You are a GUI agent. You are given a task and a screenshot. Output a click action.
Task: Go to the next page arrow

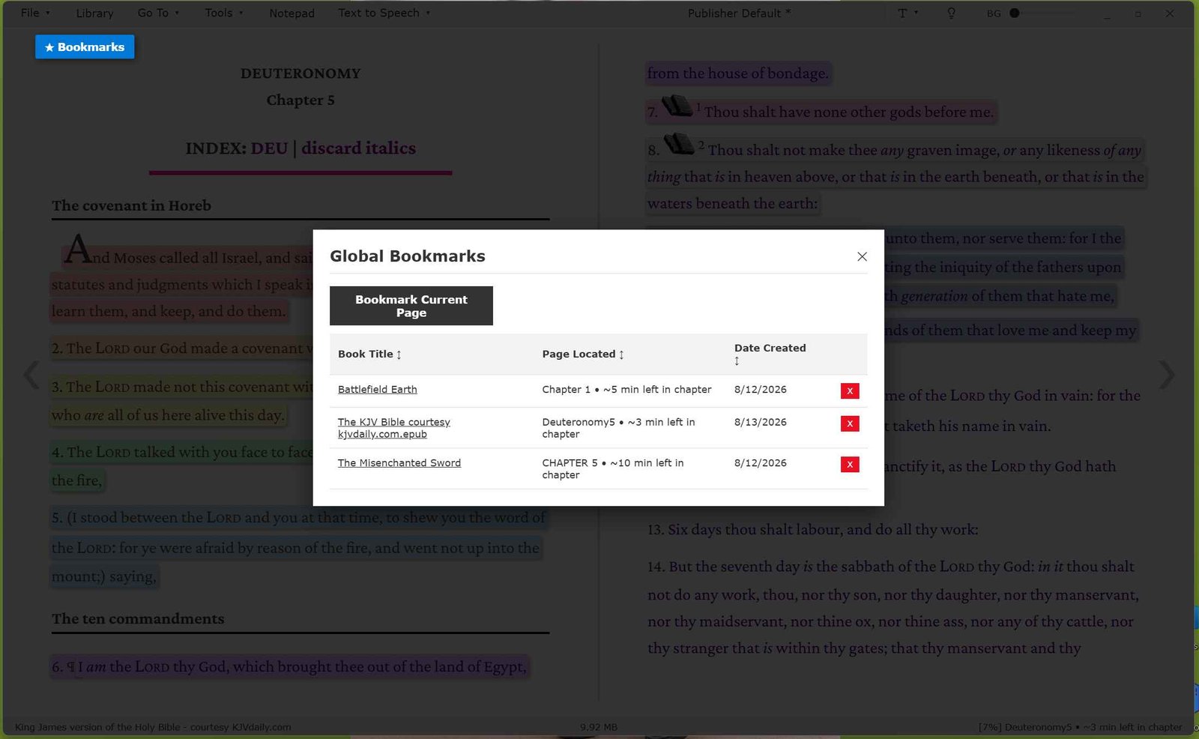pyautogui.click(x=1167, y=375)
